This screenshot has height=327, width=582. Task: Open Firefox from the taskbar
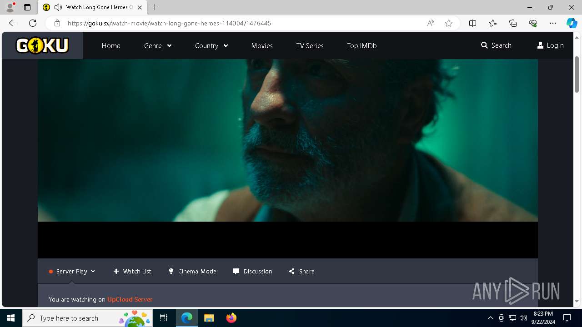[231, 318]
